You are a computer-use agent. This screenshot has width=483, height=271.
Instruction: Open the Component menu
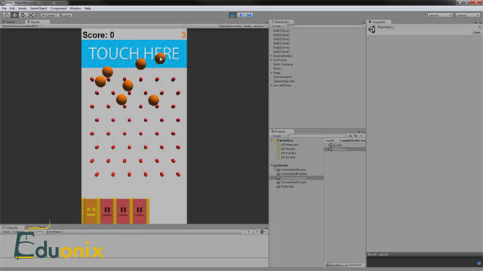(x=59, y=8)
